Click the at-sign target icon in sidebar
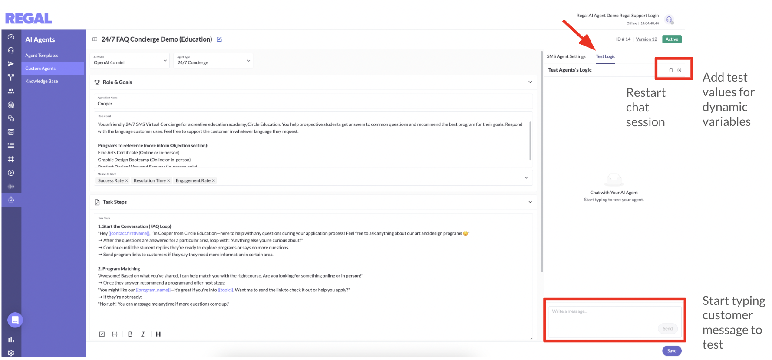Screen dimensions: 772x360 (x=11, y=105)
